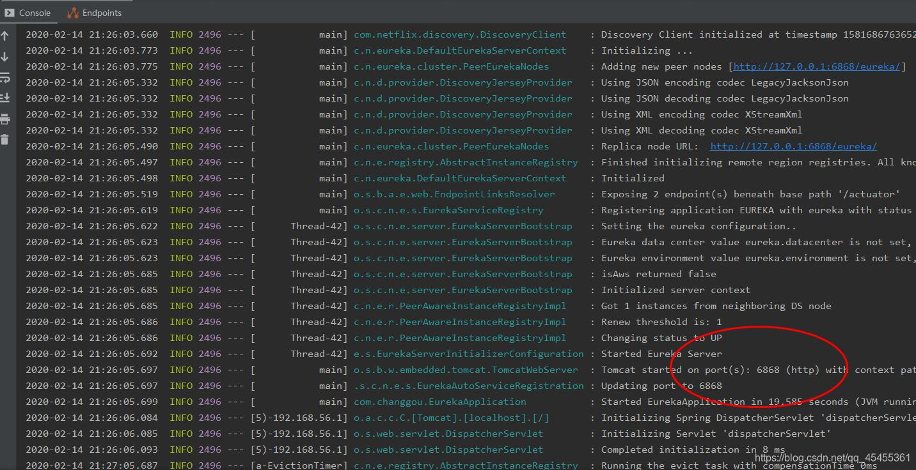Open the Replica node URL link
916x470 pixels.
coord(793,146)
